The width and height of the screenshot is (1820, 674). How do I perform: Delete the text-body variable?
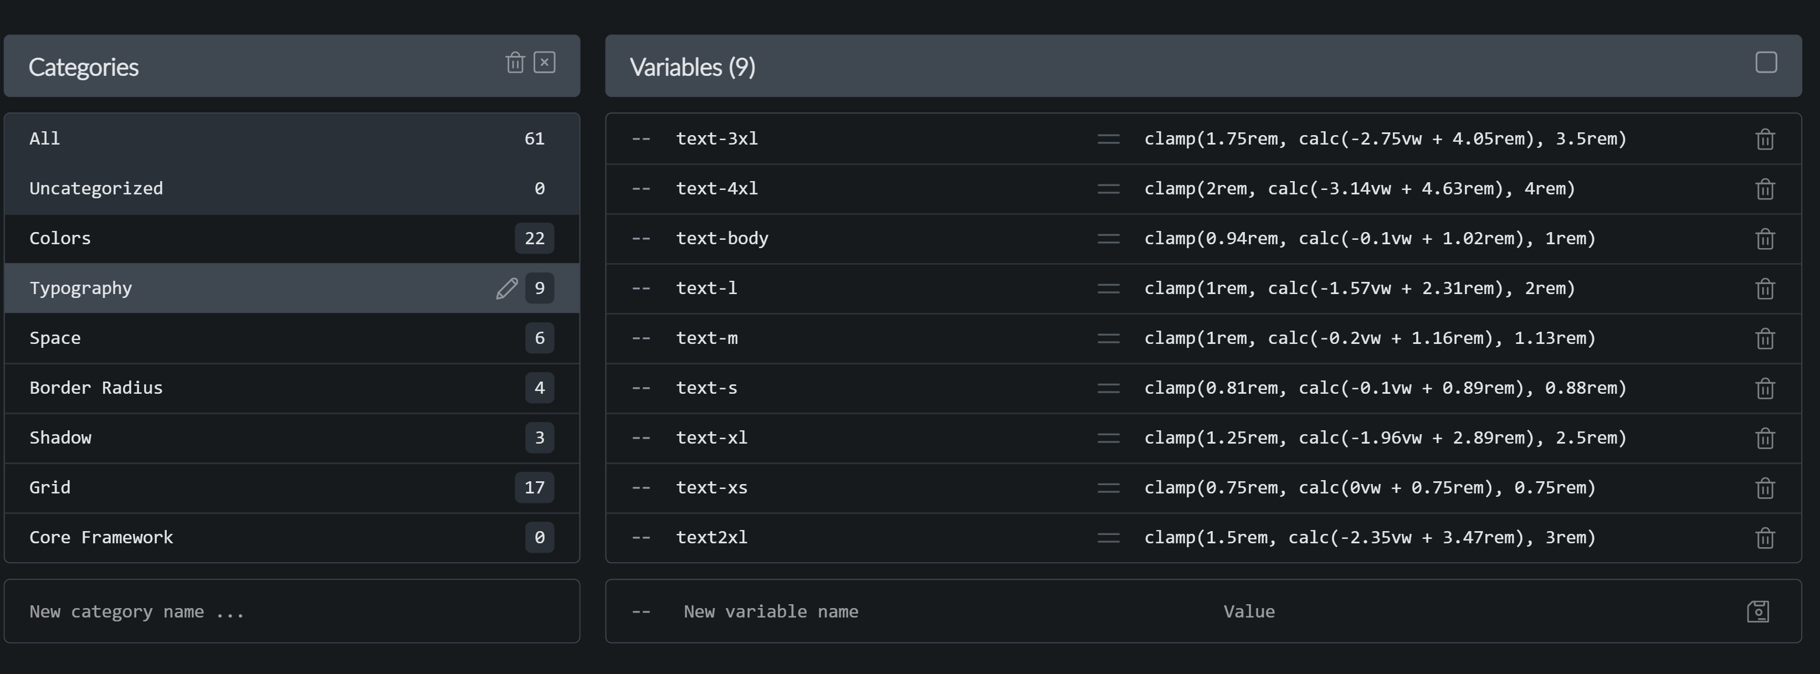1765,239
